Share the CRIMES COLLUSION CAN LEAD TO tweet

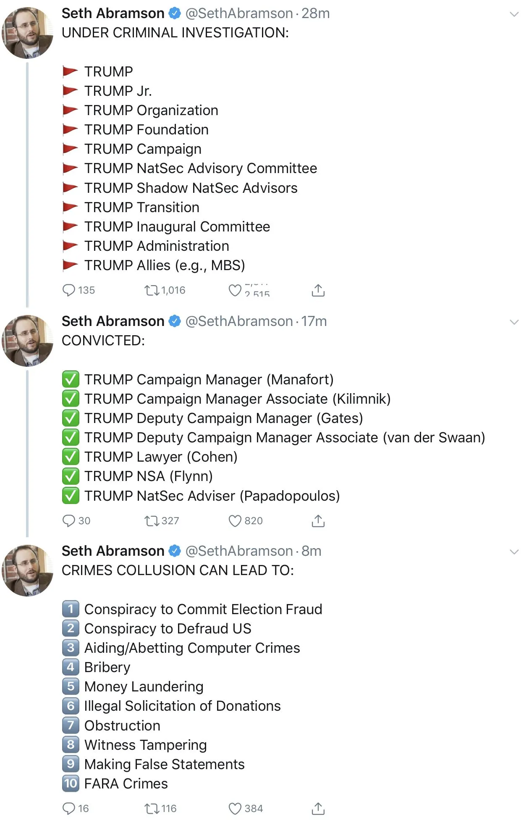[318, 809]
